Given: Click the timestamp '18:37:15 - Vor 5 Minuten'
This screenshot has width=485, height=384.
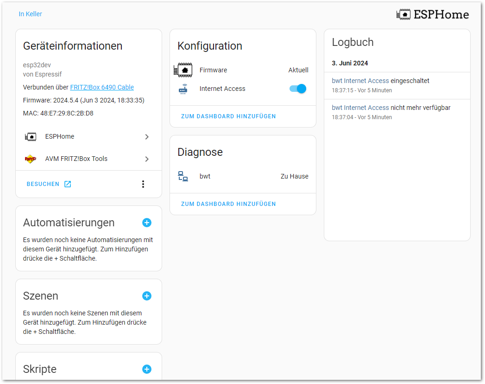Looking at the screenshot, I should (x=362, y=90).
